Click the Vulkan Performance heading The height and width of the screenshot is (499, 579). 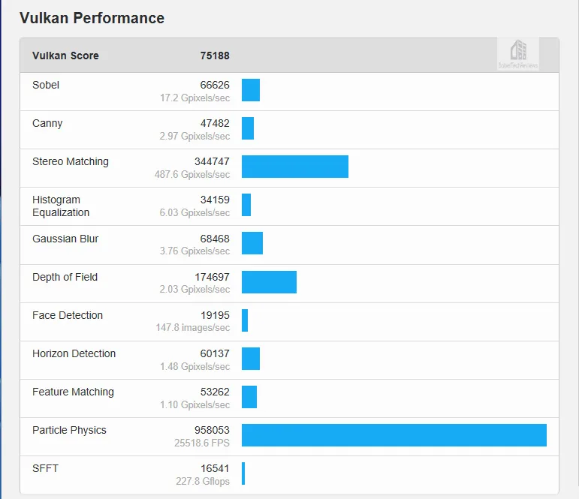(x=92, y=18)
